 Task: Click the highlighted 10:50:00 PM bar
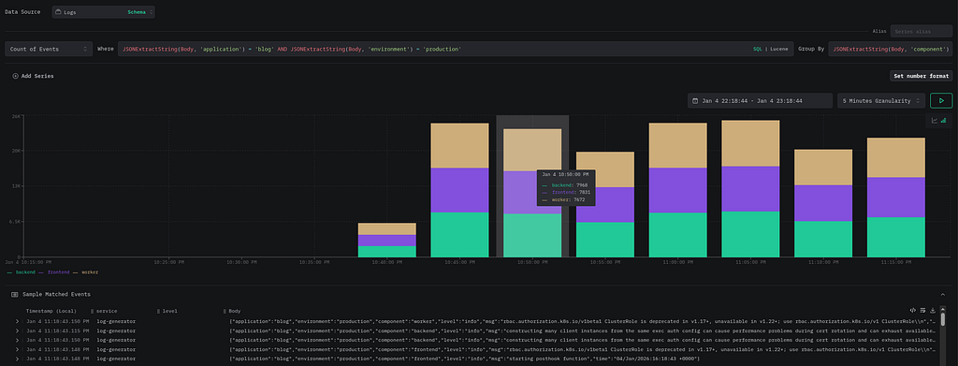coord(532,193)
